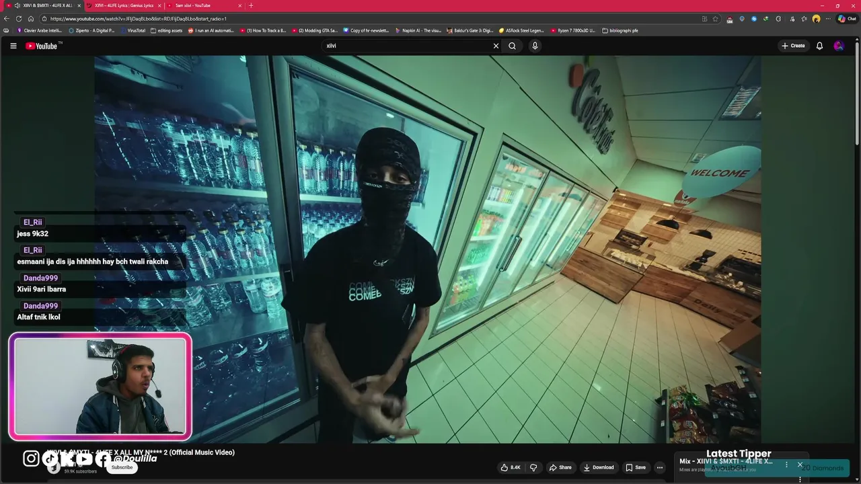Open the Mix playlist options menu

[786, 465]
